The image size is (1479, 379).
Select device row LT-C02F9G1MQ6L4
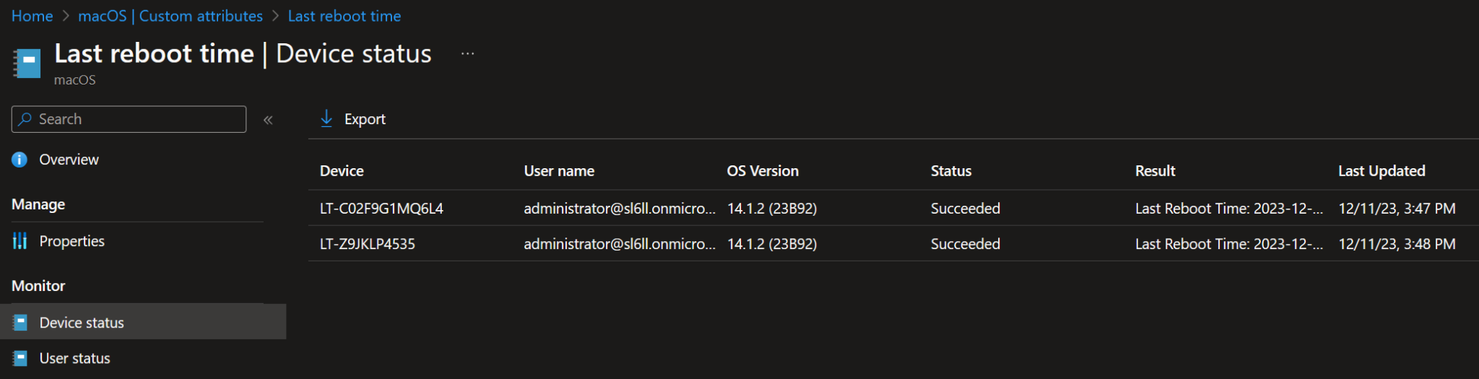pos(381,209)
